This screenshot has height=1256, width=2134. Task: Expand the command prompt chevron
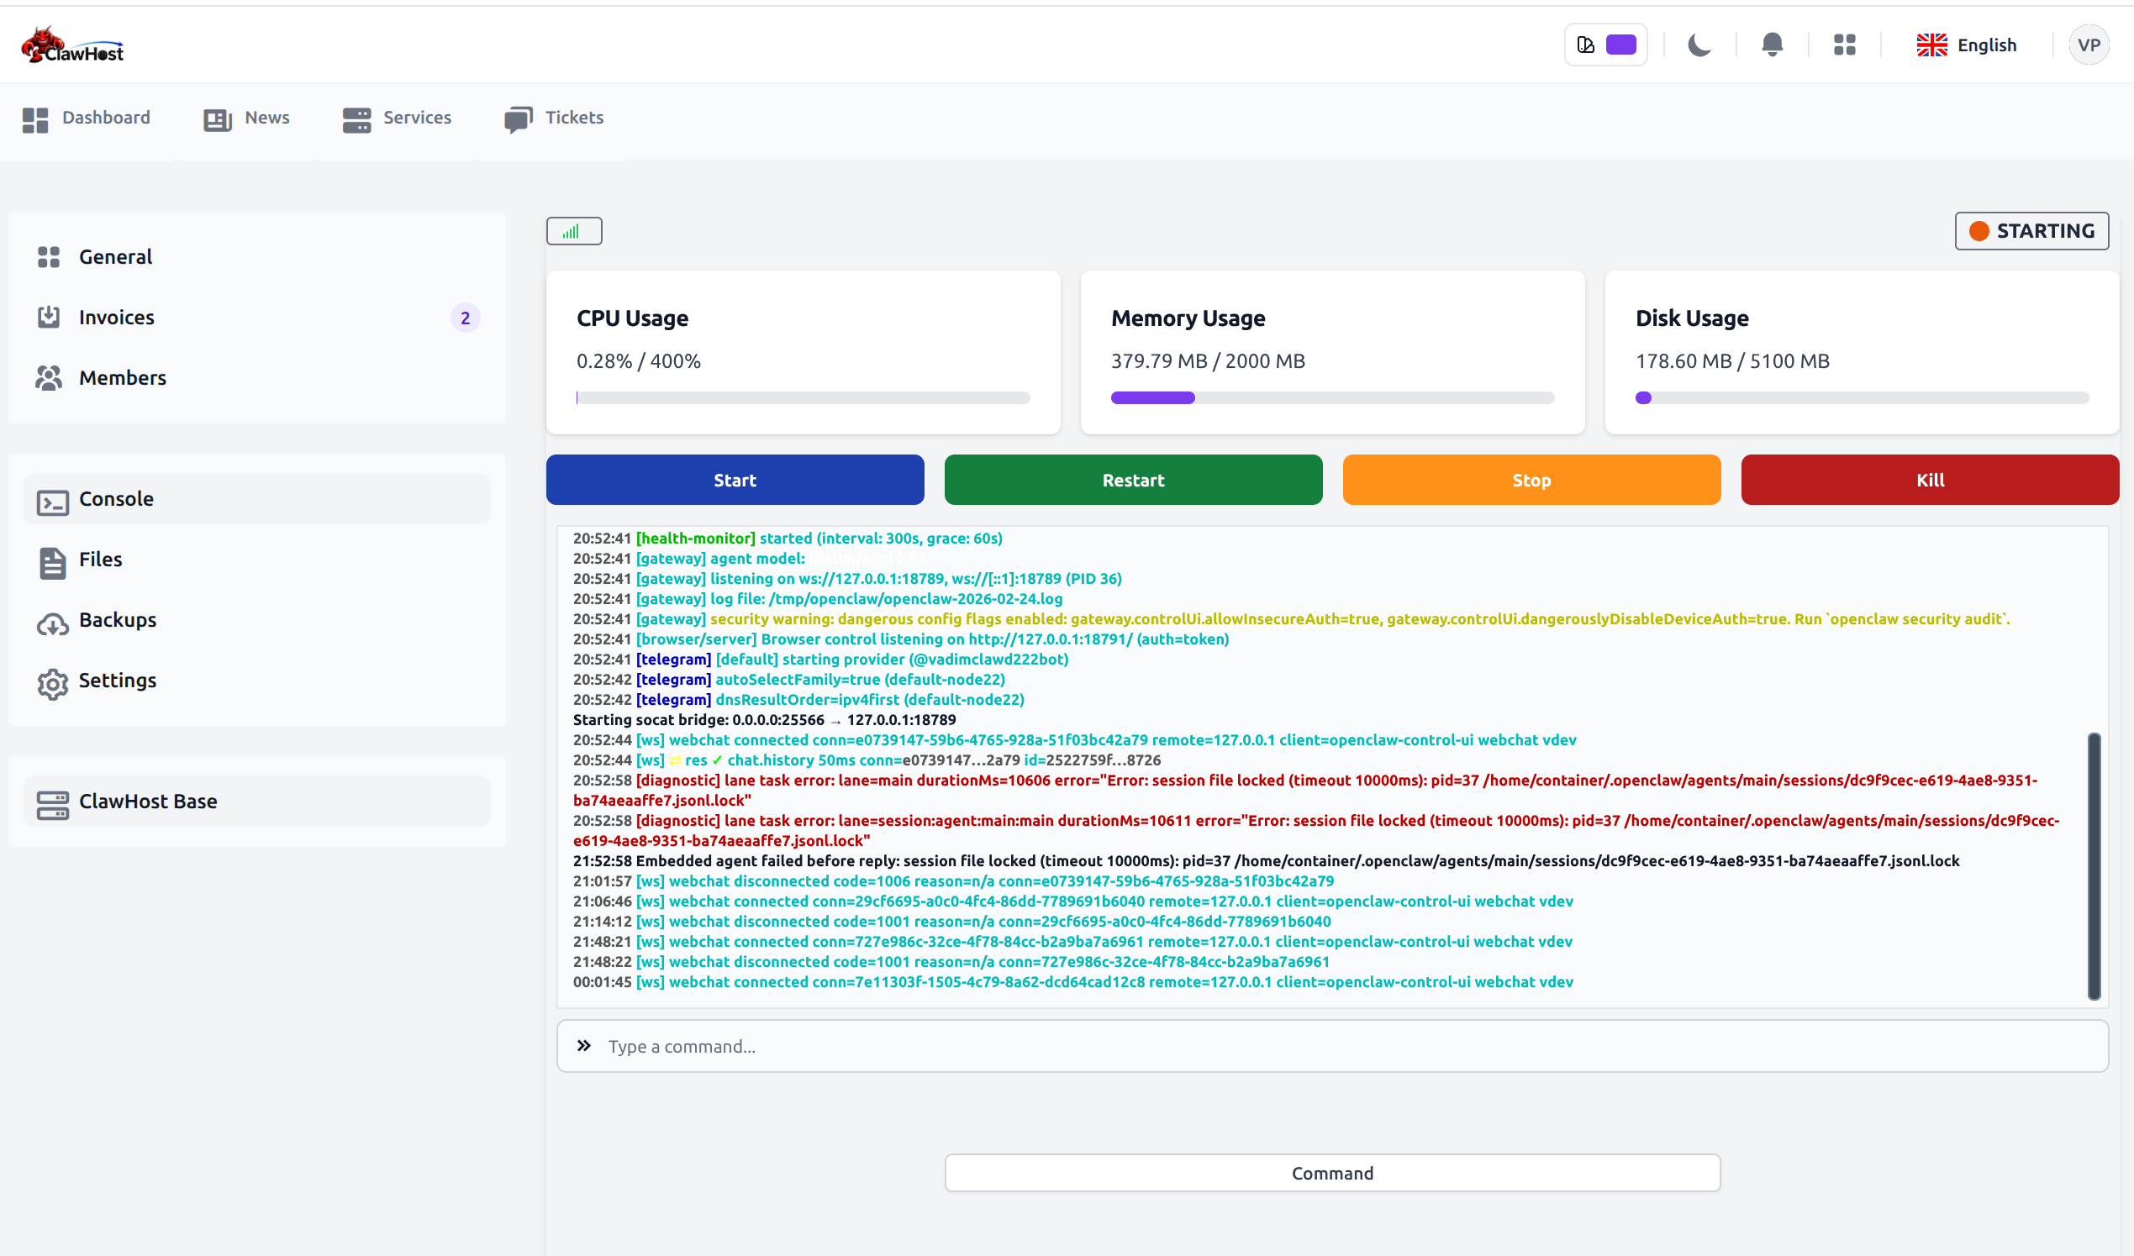tap(583, 1046)
